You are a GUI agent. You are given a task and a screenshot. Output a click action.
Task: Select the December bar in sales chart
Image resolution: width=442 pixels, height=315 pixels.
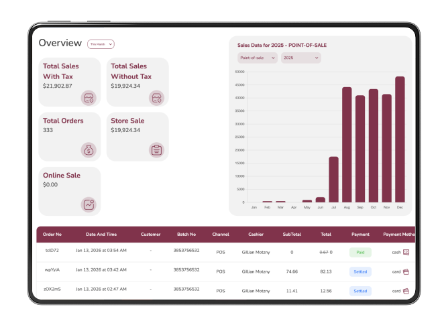pos(400,139)
